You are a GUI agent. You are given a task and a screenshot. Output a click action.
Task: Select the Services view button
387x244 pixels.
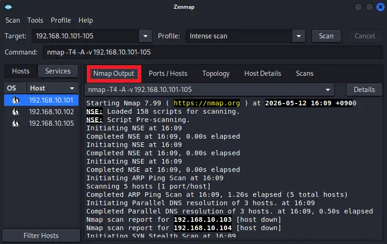[58, 71]
